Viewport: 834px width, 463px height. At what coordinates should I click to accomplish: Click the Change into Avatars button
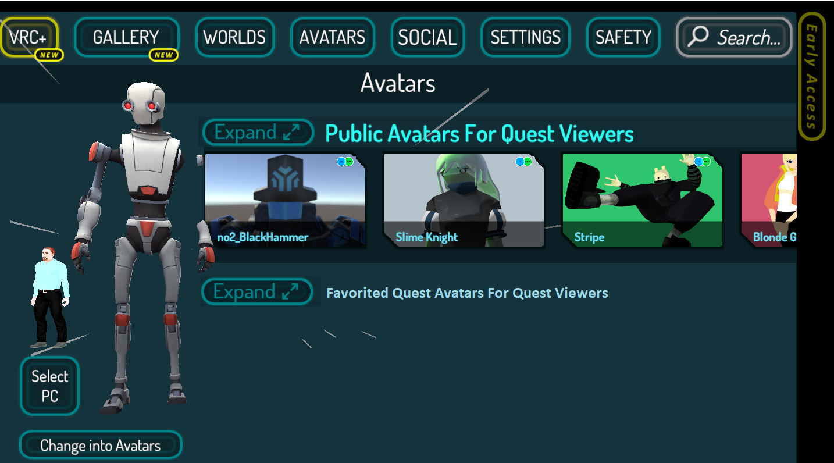[101, 446]
